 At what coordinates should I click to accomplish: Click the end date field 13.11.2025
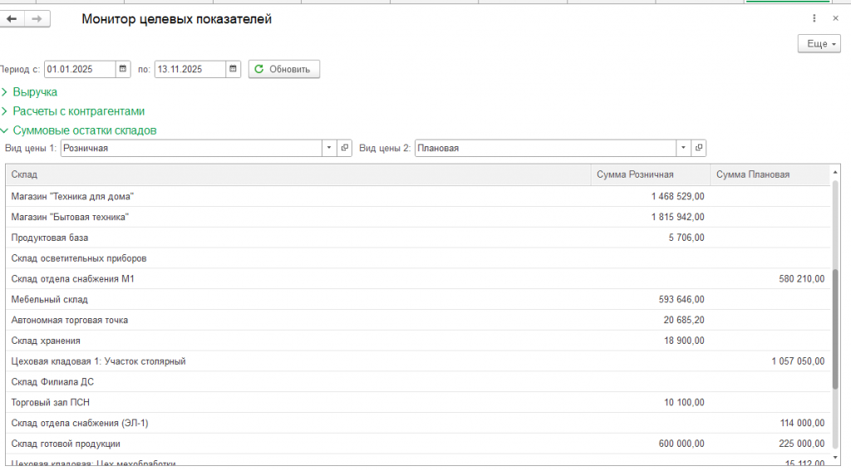coord(190,69)
